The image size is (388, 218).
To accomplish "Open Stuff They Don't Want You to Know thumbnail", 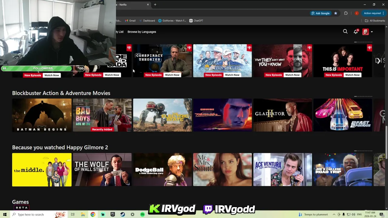I will click(283, 61).
